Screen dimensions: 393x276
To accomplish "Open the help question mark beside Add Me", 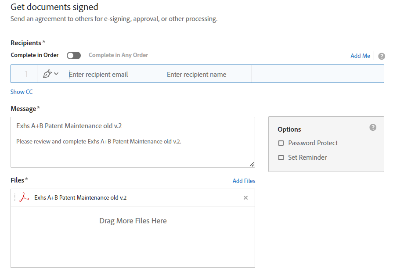I will [381, 56].
